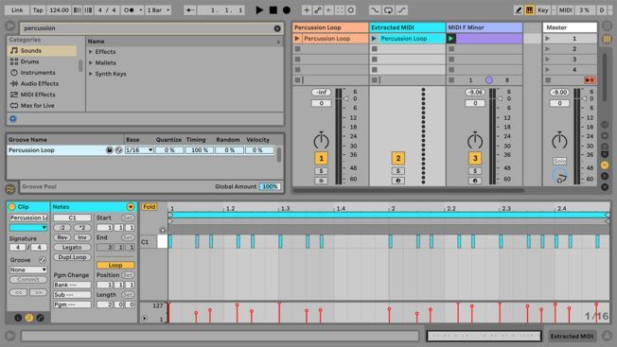Arm the Arrangement Record button
Screen dimensions: 617x347
click(287, 10)
